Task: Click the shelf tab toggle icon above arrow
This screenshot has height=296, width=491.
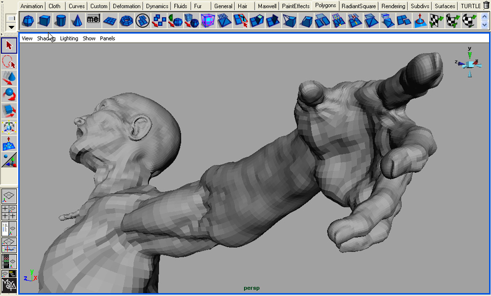Action: (x=11, y=18)
